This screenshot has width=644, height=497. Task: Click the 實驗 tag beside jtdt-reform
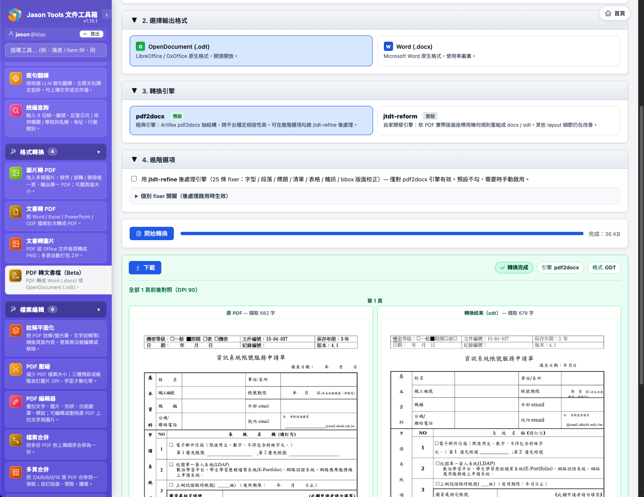[x=430, y=116]
